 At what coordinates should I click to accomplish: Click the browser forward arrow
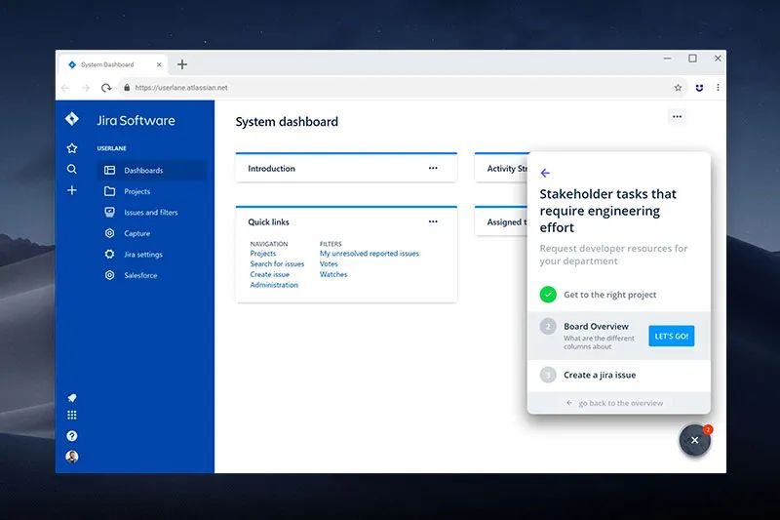click(x=86, y=88)
